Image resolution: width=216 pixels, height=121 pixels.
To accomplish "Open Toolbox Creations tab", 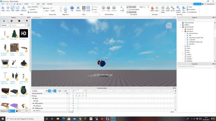I will (27, 21).
